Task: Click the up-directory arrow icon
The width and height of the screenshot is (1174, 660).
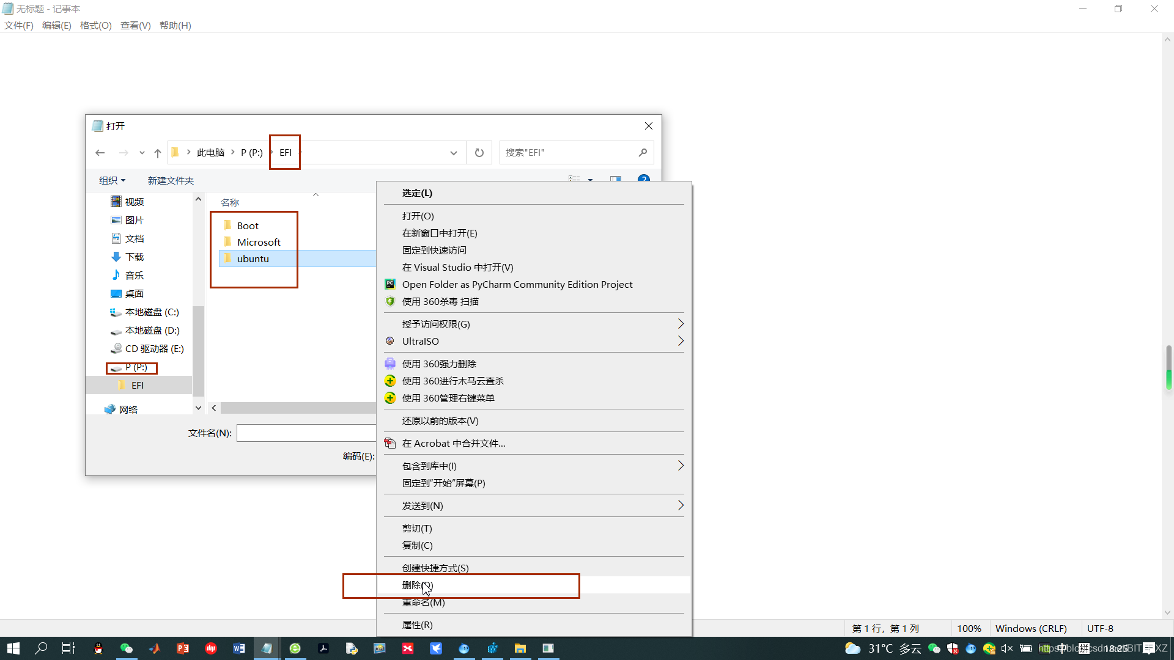Action: [x=158, y=153]
